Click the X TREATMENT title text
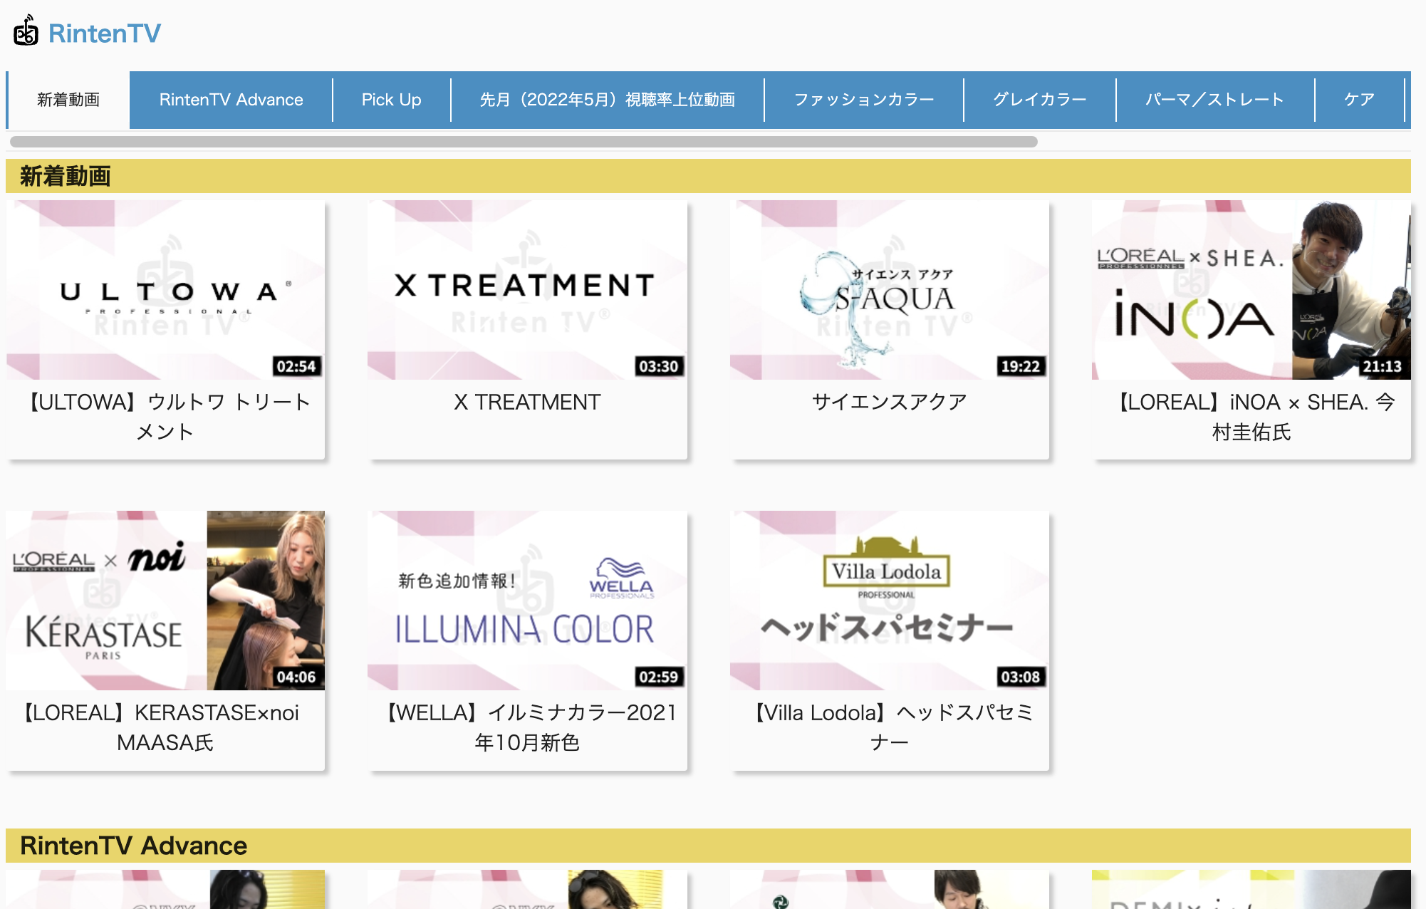Screen dimensions: 1426x909 [527, 402]
